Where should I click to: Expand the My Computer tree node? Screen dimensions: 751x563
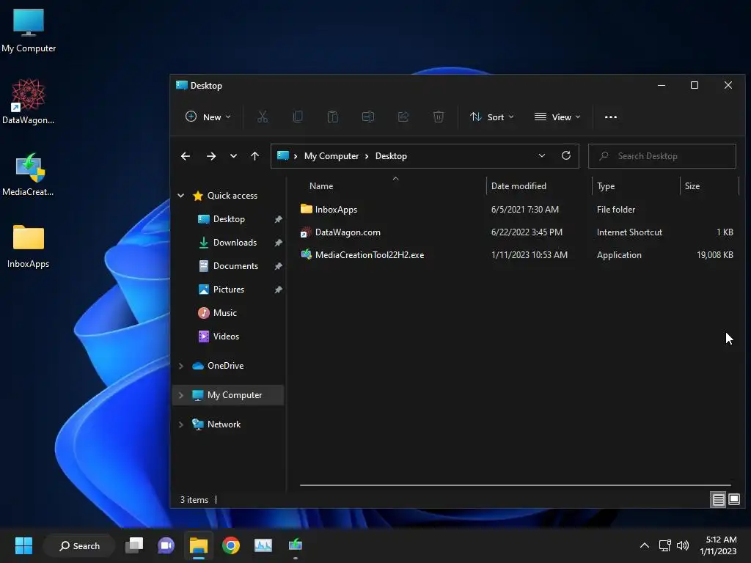pyautogui.click(x=181, y=395)
